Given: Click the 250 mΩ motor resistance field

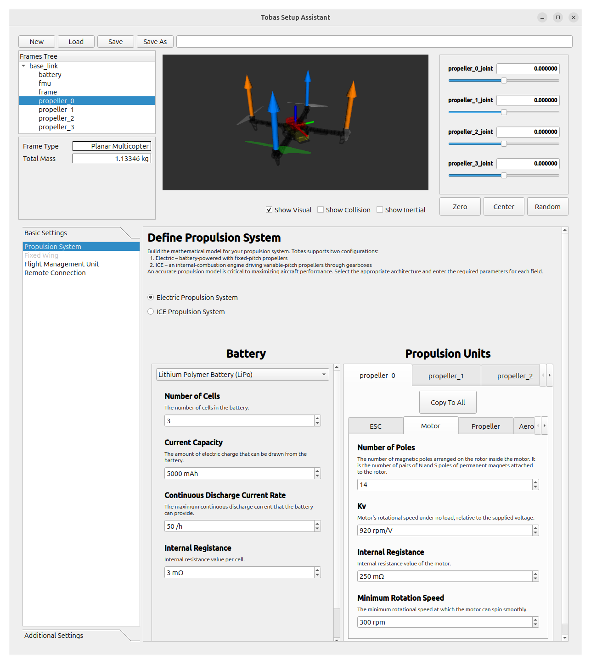Looking at the screenshot, I should [x=445, y=576].
